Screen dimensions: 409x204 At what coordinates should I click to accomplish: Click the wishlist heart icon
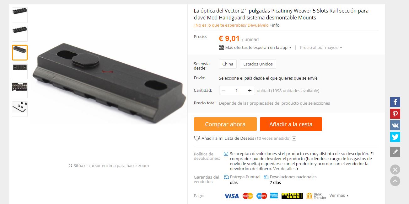[197, 138]
